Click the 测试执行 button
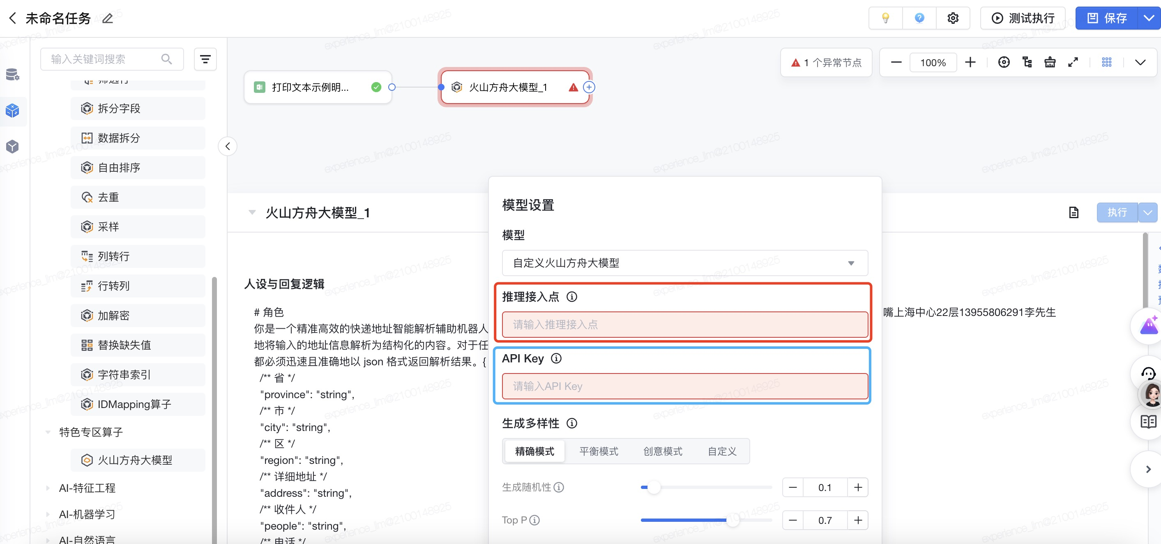 coord(1022,18)
